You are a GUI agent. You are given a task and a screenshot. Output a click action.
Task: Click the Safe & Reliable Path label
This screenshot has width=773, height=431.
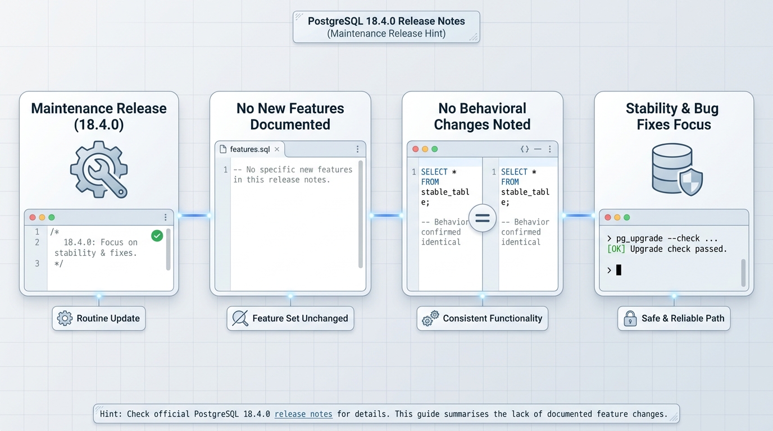pyautogui.click(x=674, y=318)
